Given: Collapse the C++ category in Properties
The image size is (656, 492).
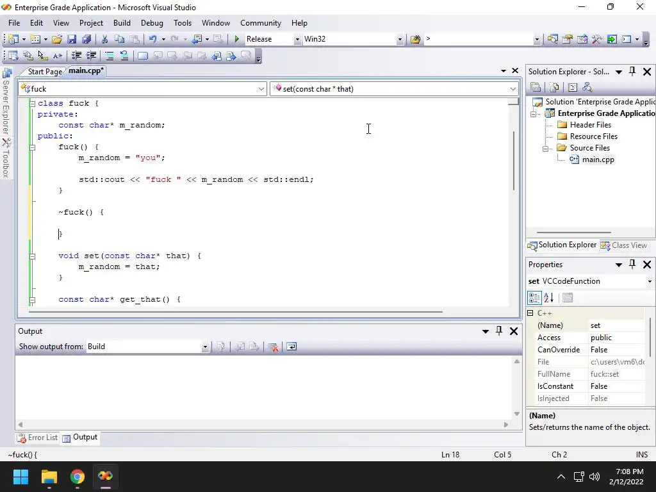Looking at the screenshot, I should pyautogui.click(x=530, y=313).
